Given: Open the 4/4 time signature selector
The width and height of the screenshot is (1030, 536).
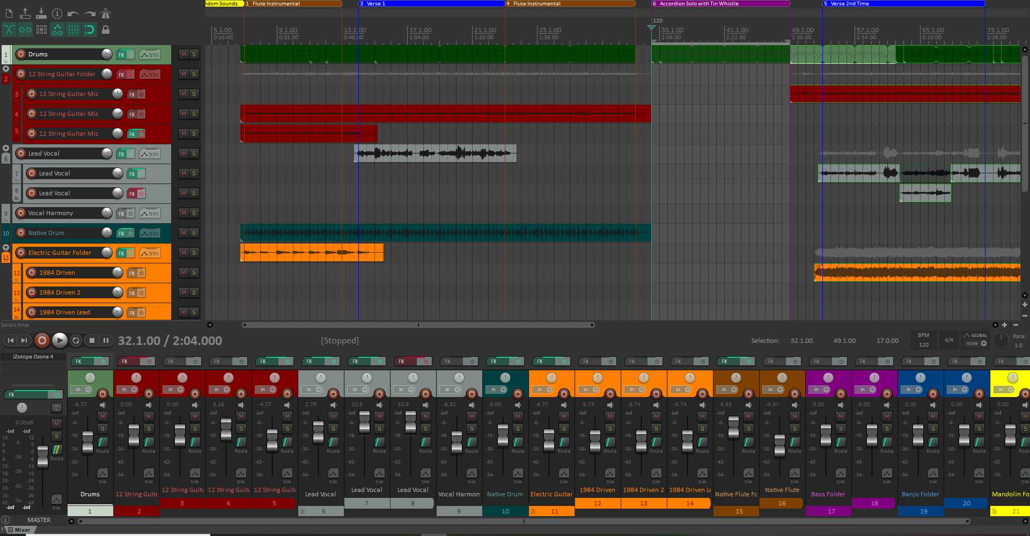Looking at the screenshot, I should pyautogui.click(x=948, y=340).
